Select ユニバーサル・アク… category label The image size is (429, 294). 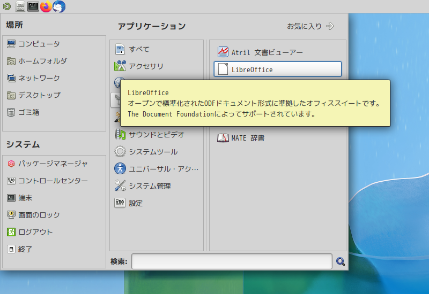pos(164,169)
